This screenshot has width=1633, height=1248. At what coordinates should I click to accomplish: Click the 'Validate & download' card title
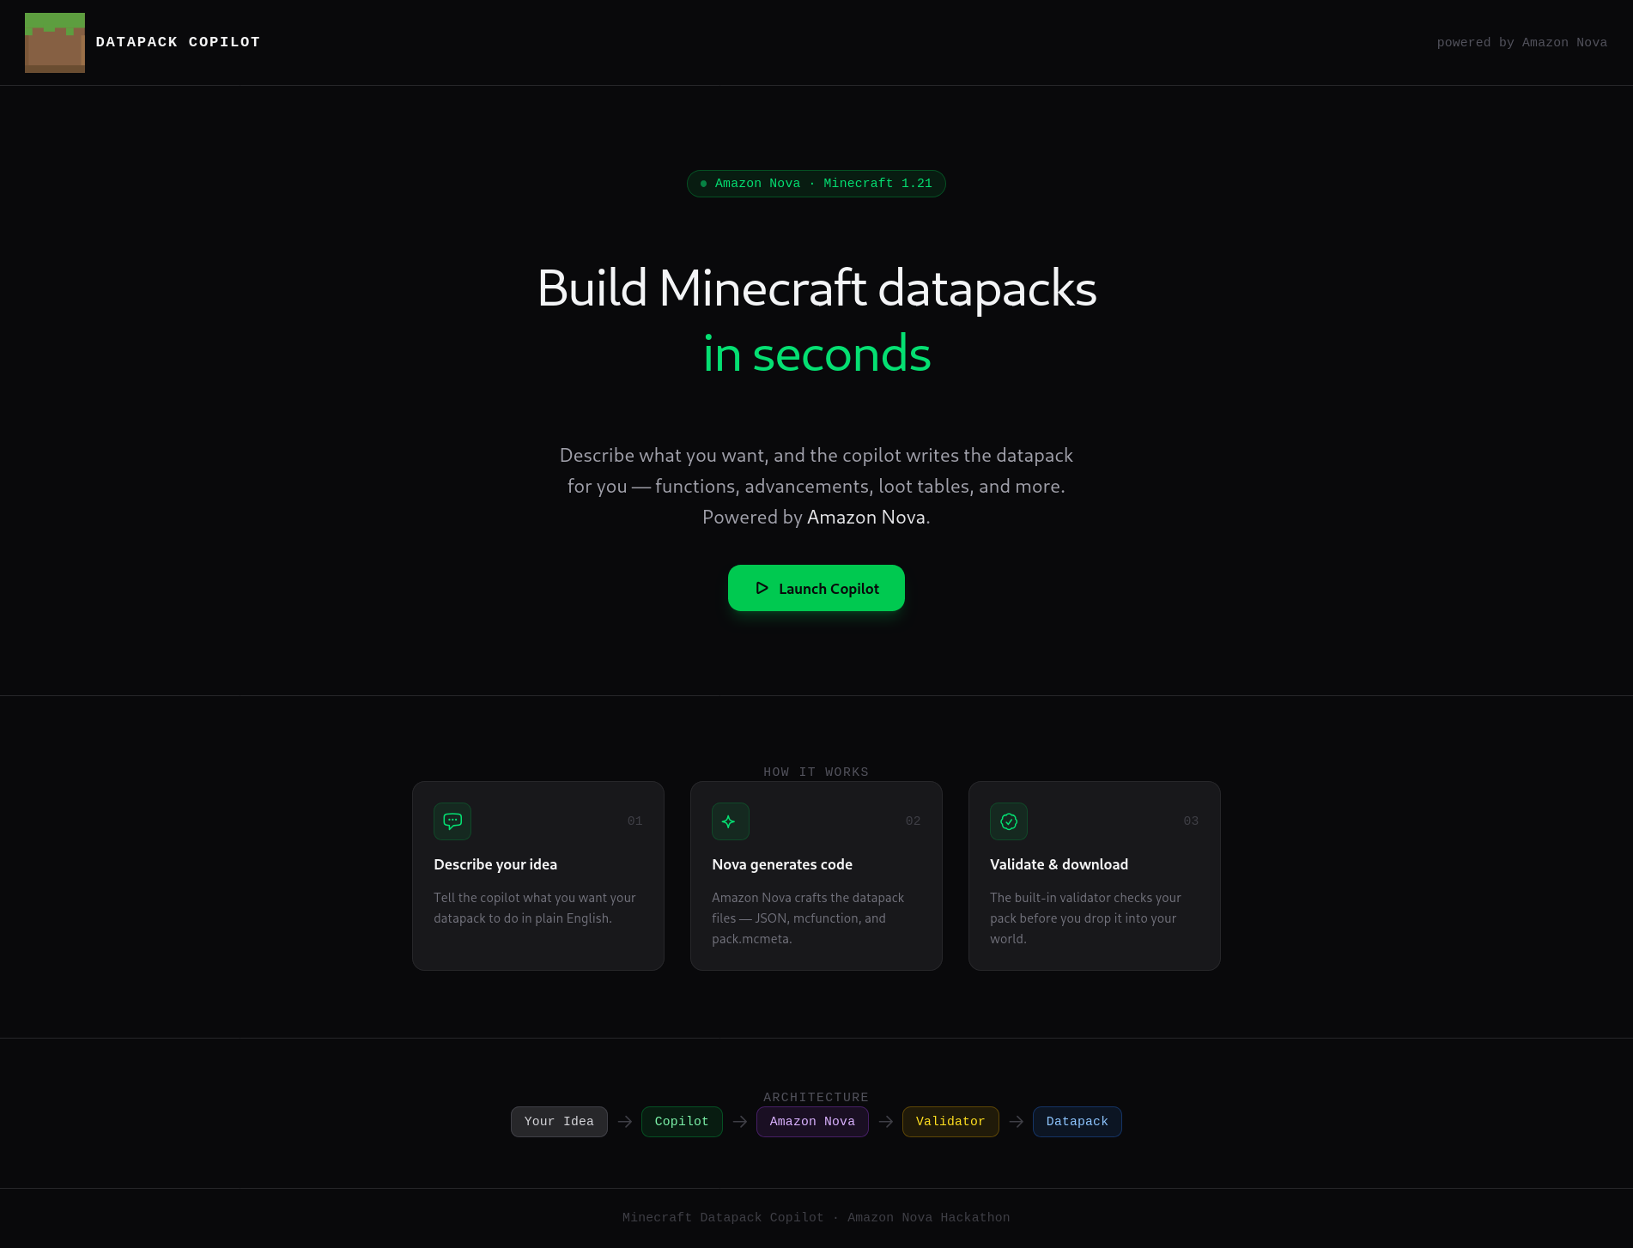click(x=1059, y=864)
